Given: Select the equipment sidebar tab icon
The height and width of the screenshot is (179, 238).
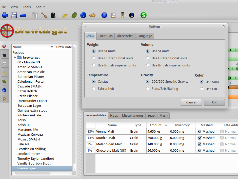Looking at the screenshot, I should 4,55.
